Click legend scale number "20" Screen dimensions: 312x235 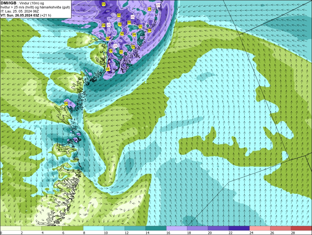click(x=210, y=233)
